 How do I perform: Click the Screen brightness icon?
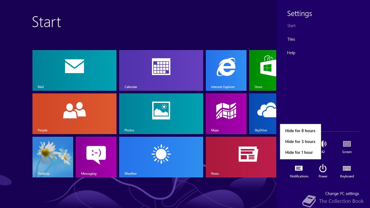point(347,147)
